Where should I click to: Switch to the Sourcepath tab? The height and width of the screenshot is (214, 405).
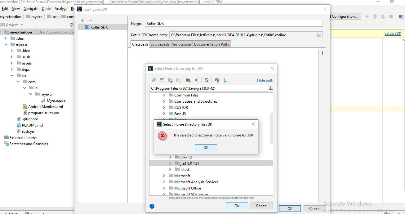tap(160, 44)
